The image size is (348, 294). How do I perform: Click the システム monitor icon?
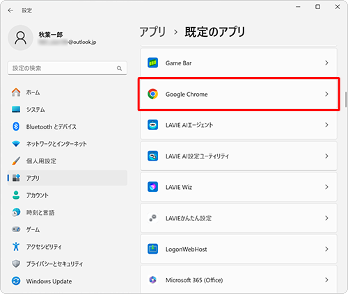tap(16, 109)
